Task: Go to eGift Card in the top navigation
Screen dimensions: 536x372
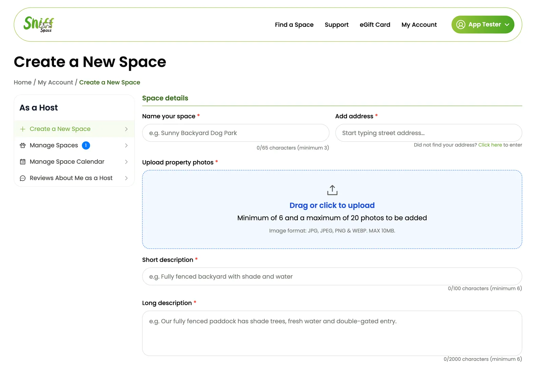Action: pos(375,25)
